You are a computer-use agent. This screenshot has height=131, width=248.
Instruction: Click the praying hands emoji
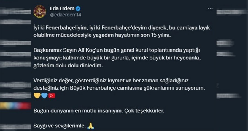(91, 126)
